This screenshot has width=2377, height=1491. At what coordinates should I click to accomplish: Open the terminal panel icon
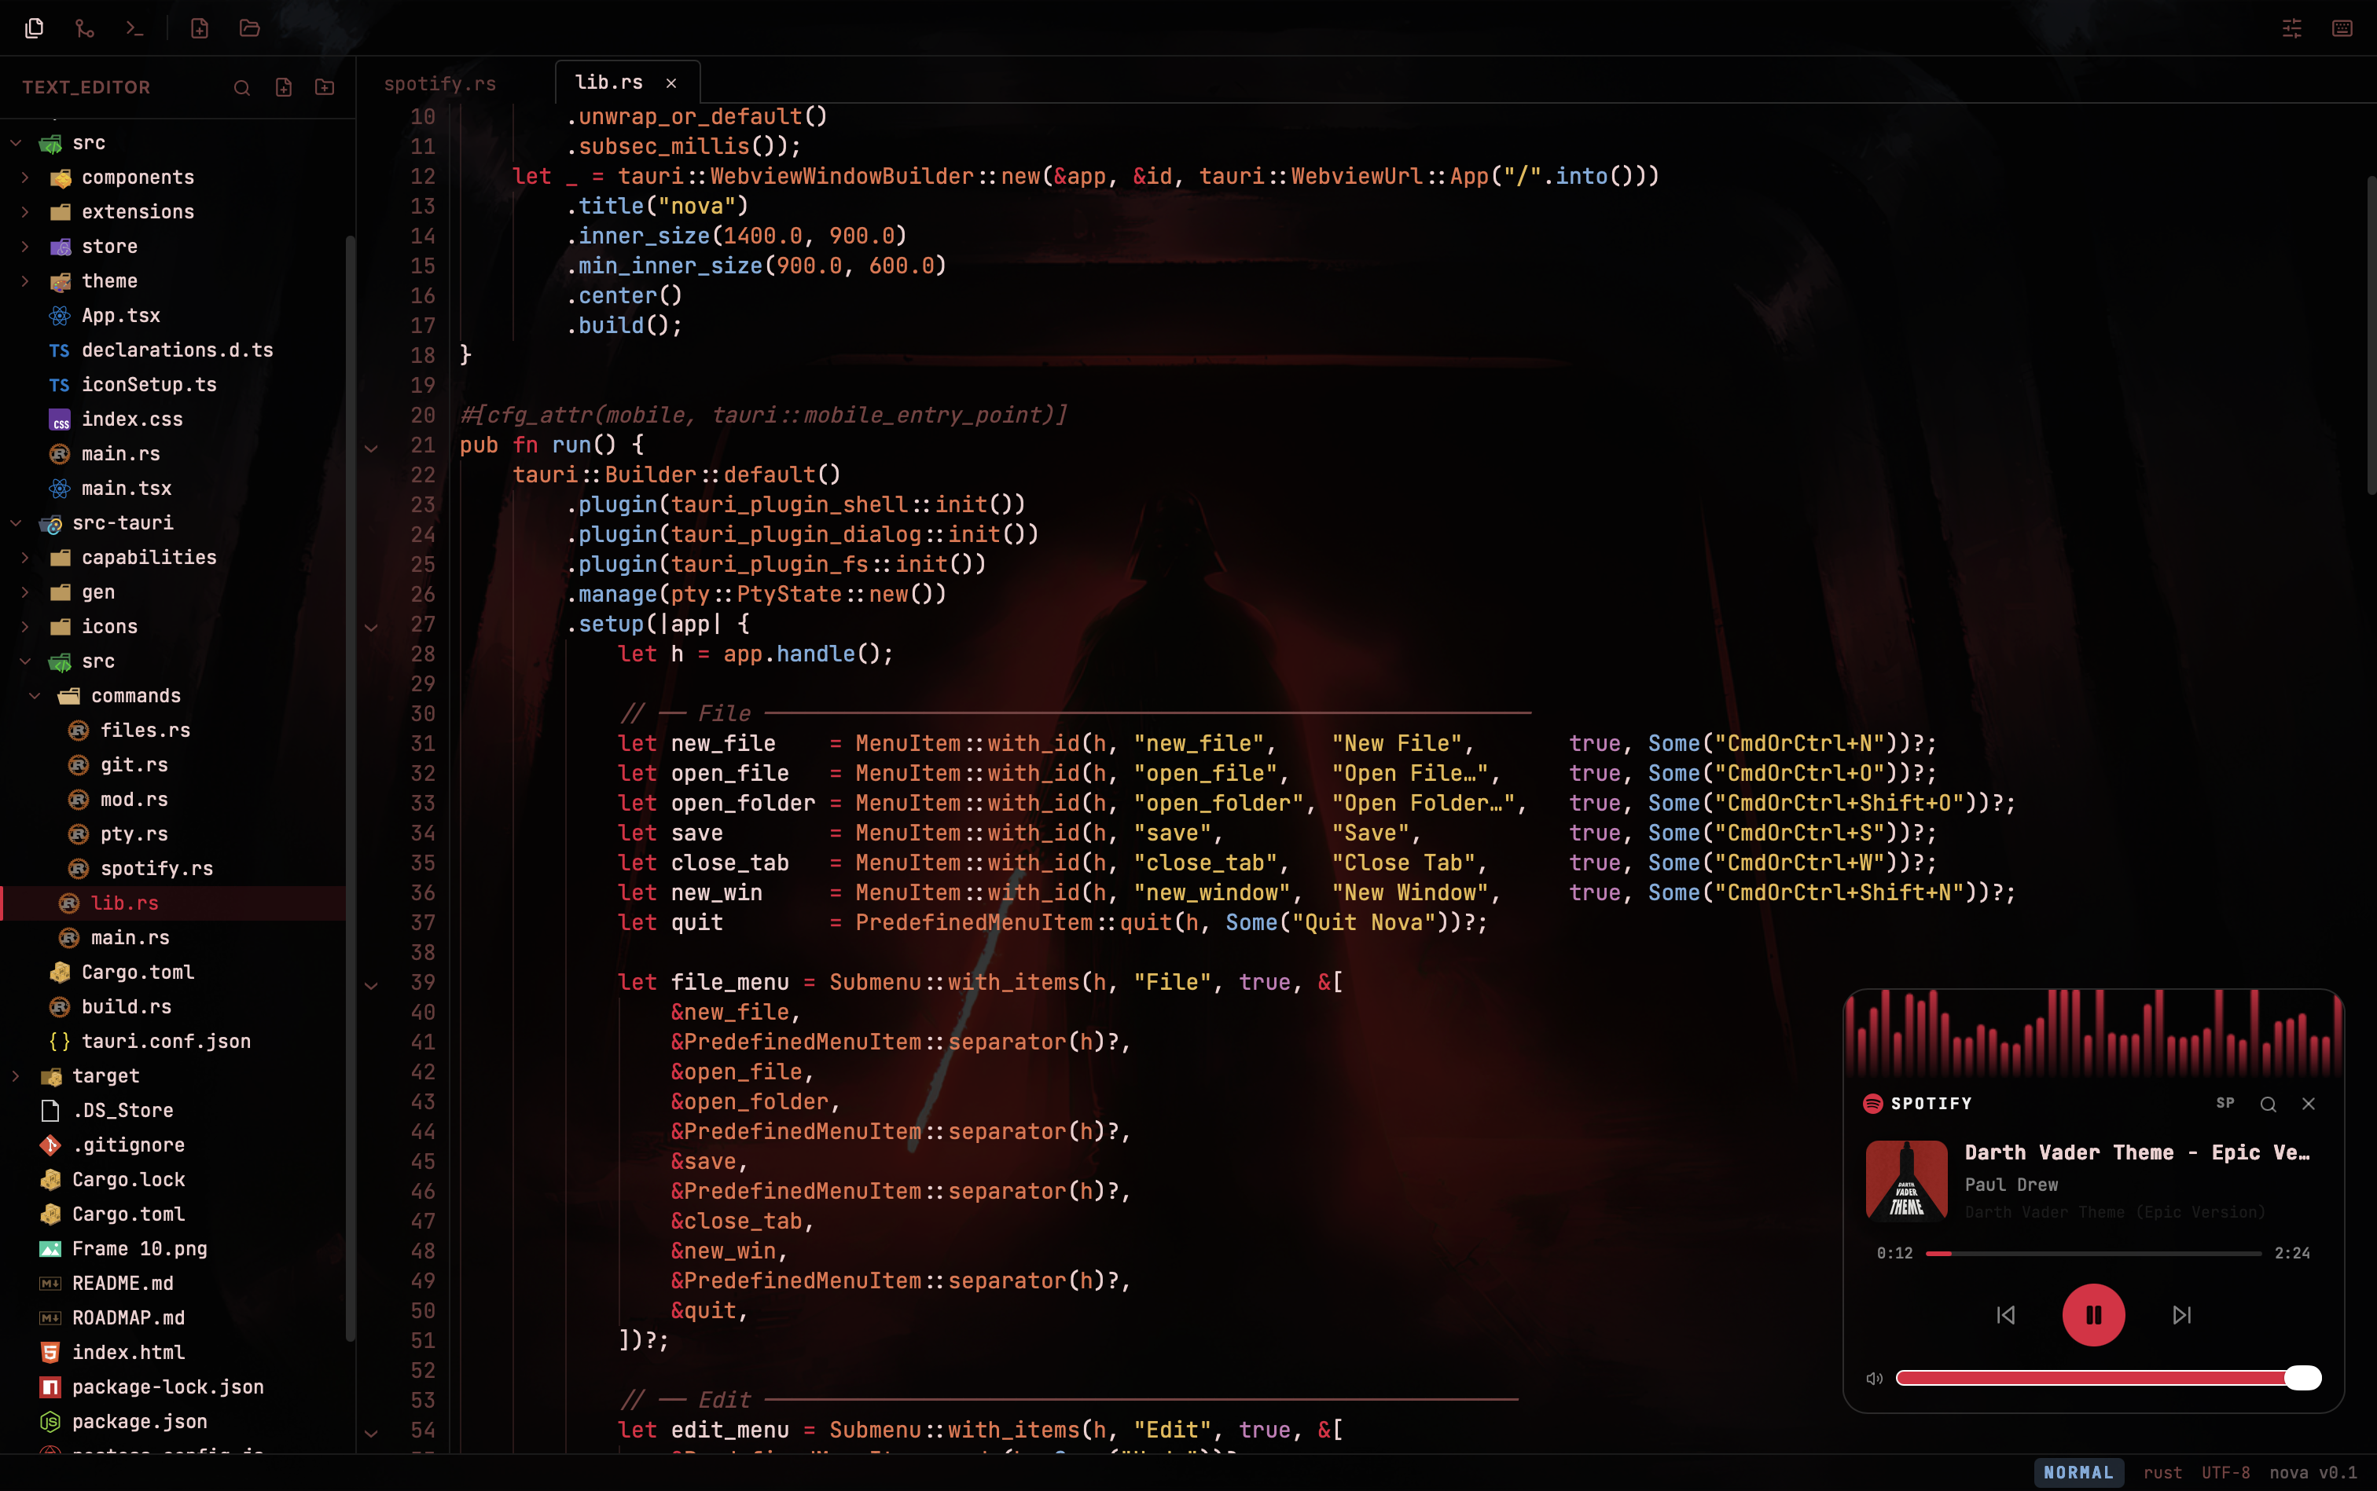135,28
